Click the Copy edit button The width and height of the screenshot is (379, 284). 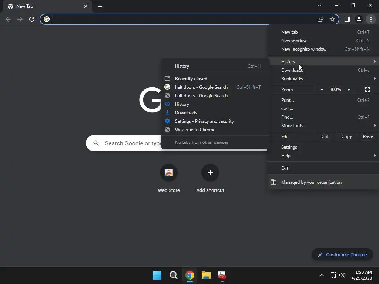[x=346, y=136]
